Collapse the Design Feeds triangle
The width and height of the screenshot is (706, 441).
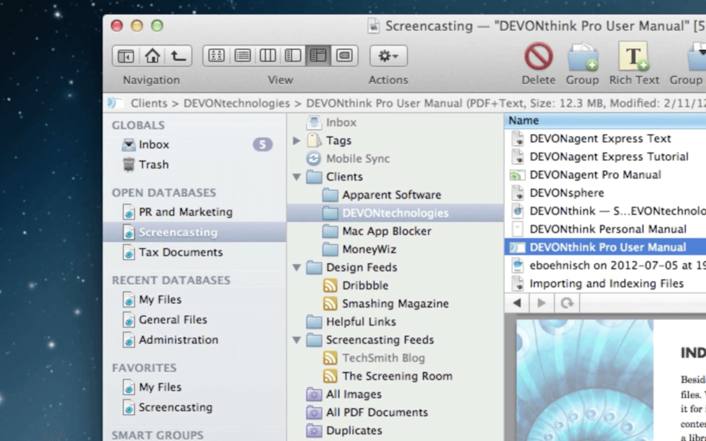[297, 268]
